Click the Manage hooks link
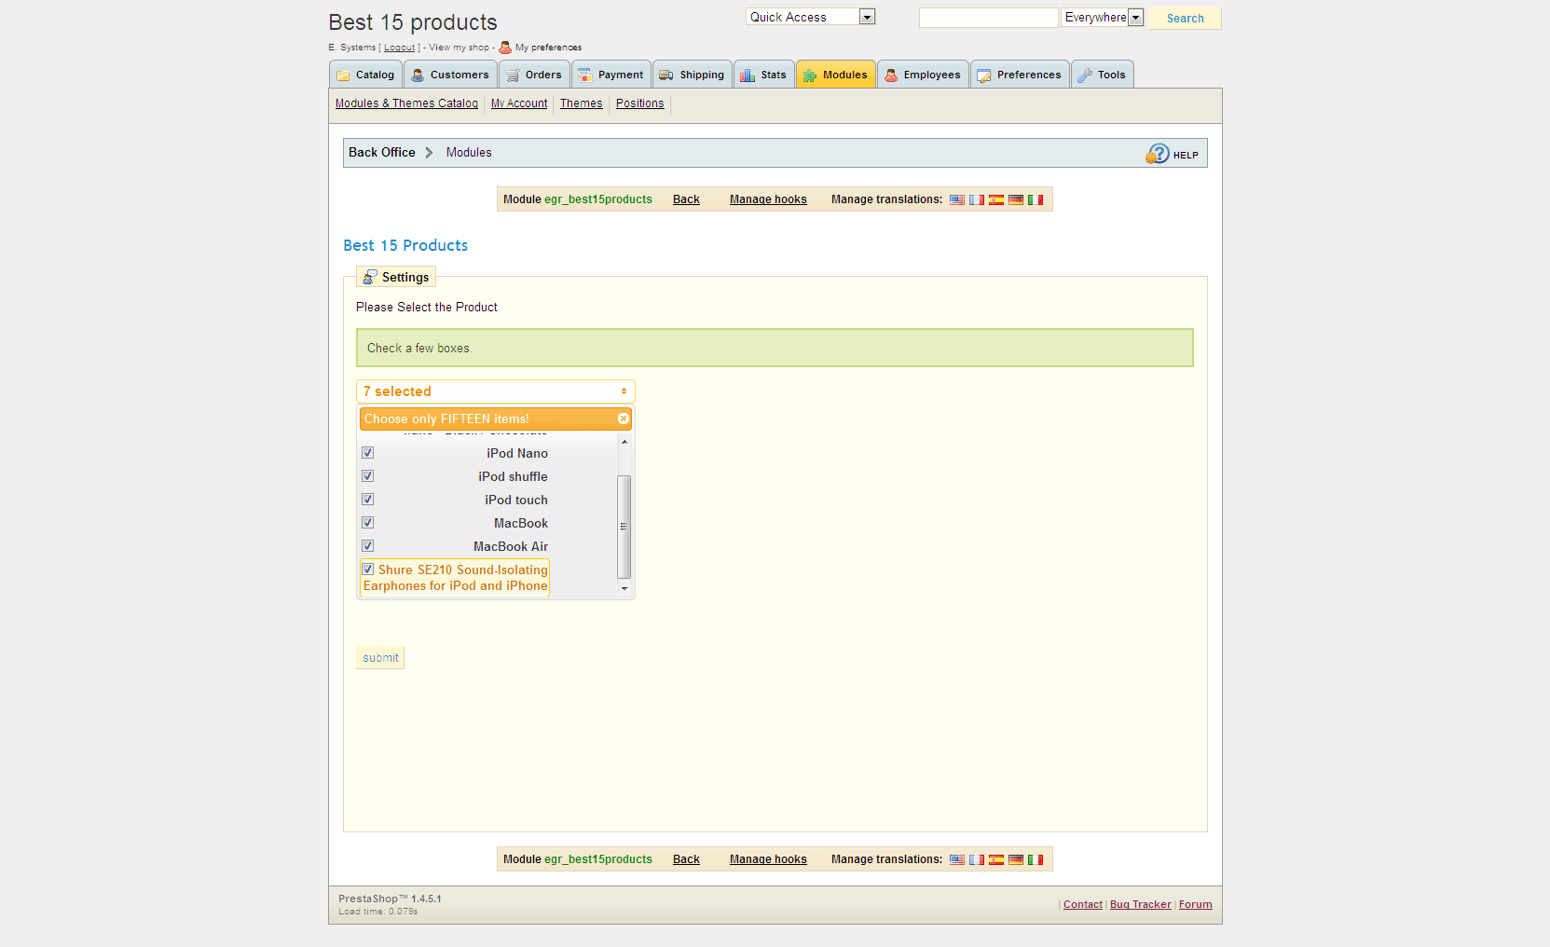The height and width of the screenshot is (947, 1550). tap(767, 199)
